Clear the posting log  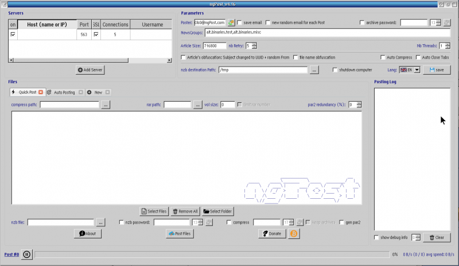437,237
